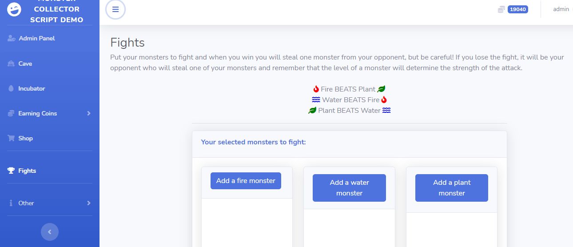Click the 19040 coin balance badge
Screen dimensions: 573x247
(518, 9)
